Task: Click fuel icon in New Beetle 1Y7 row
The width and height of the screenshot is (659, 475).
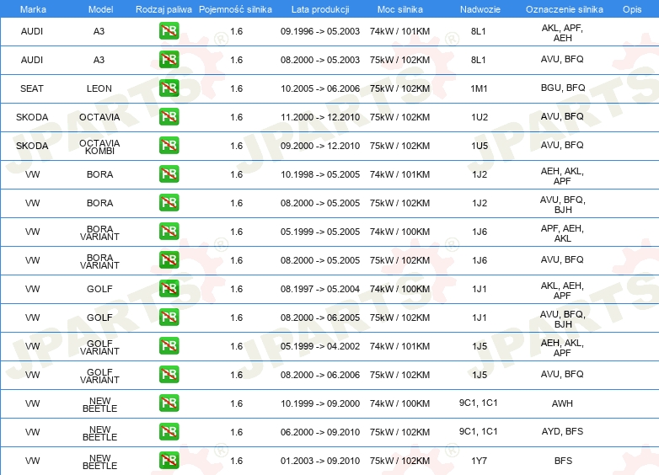Action: pos(169,460)
